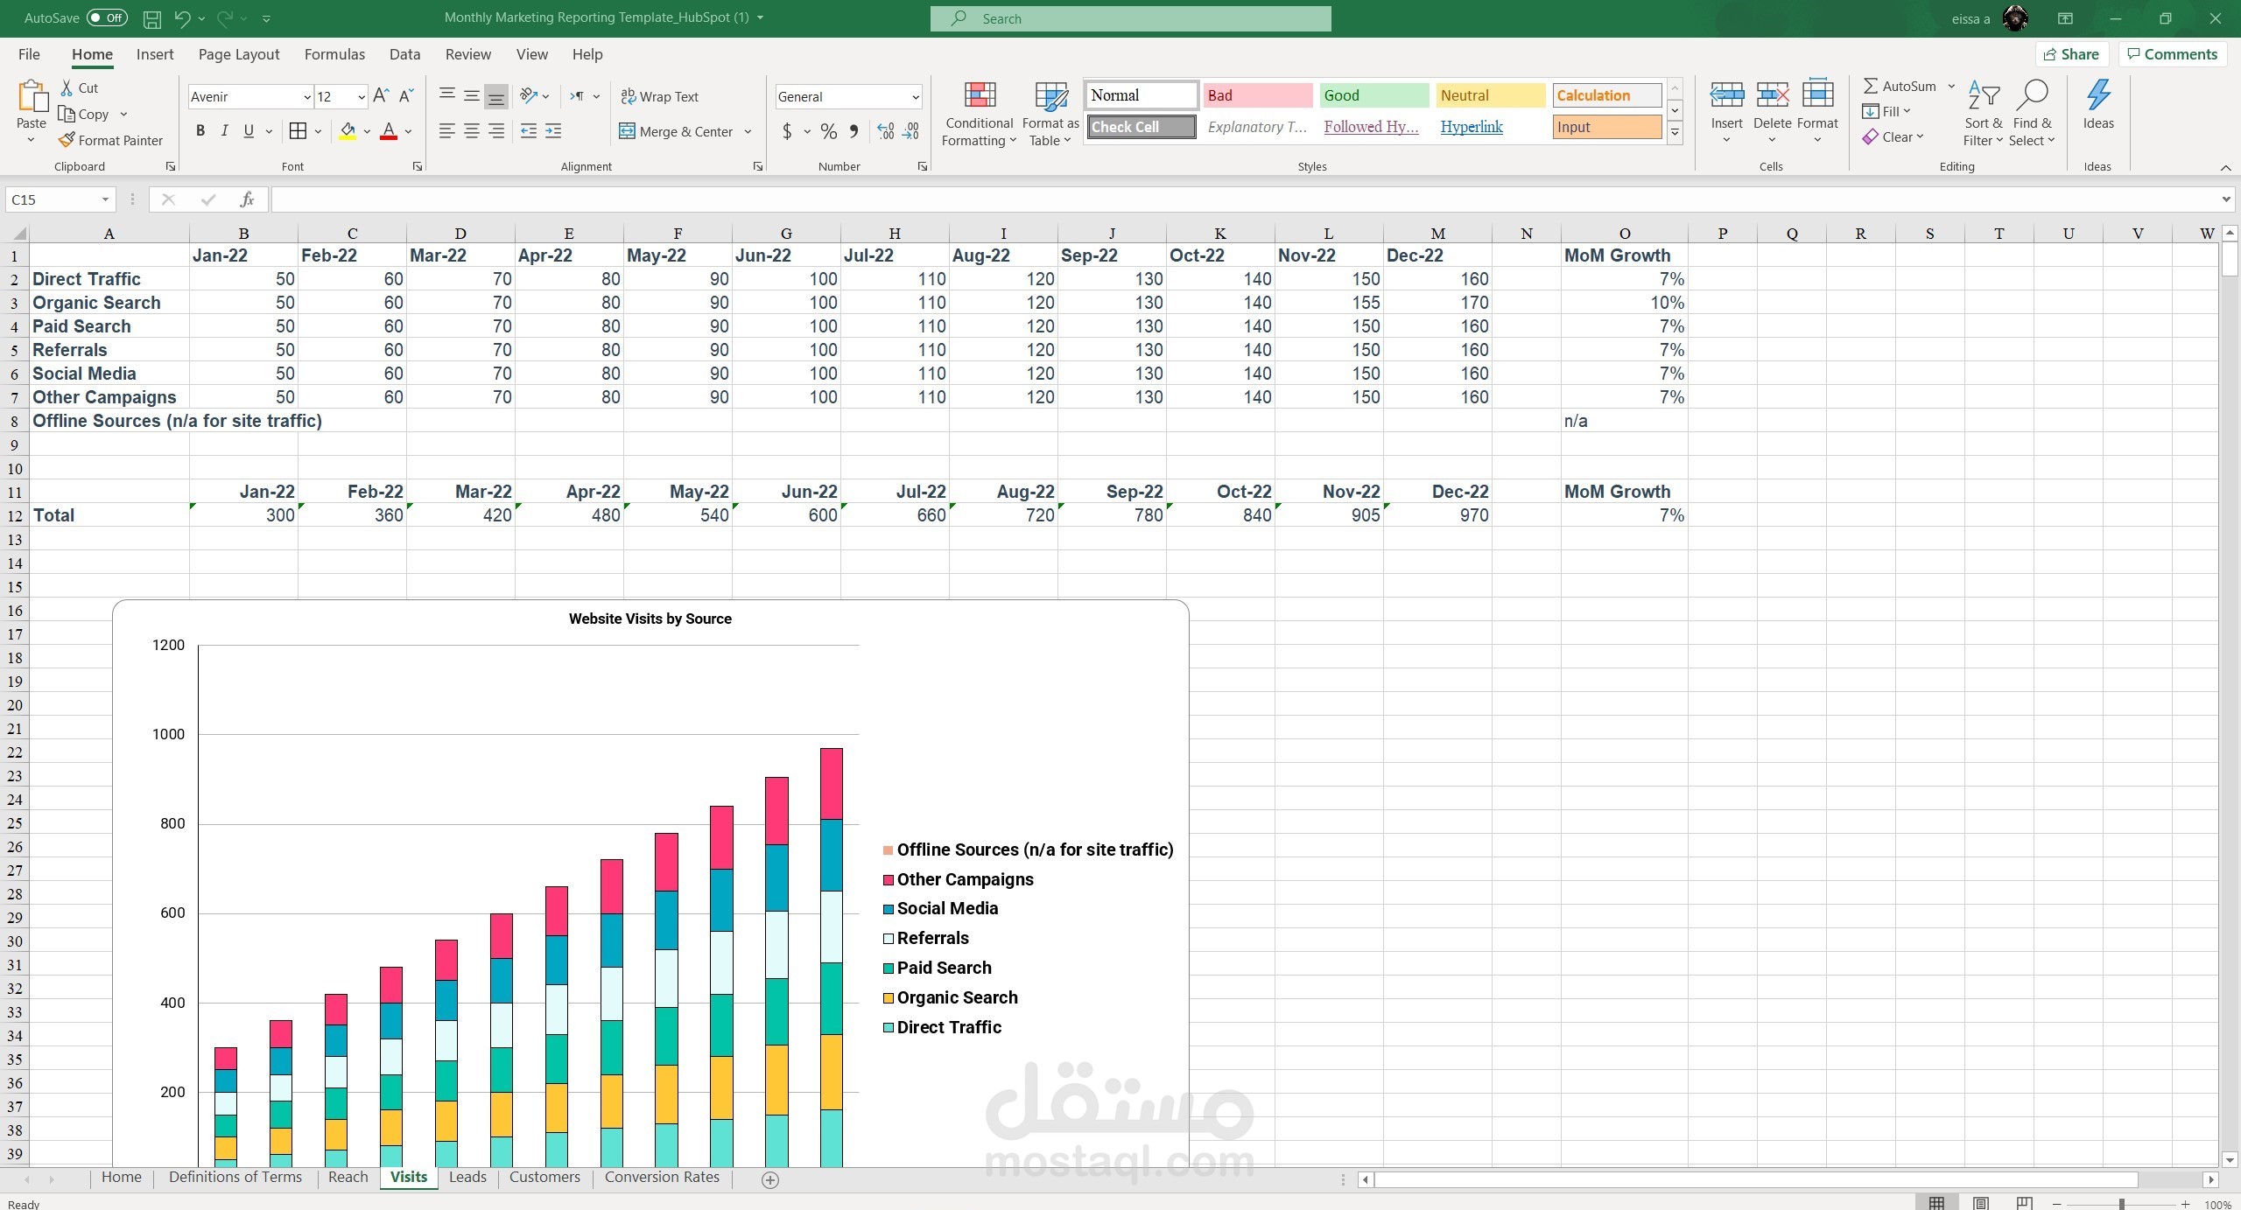Expand the General number format dropdown

coord(915,97)
